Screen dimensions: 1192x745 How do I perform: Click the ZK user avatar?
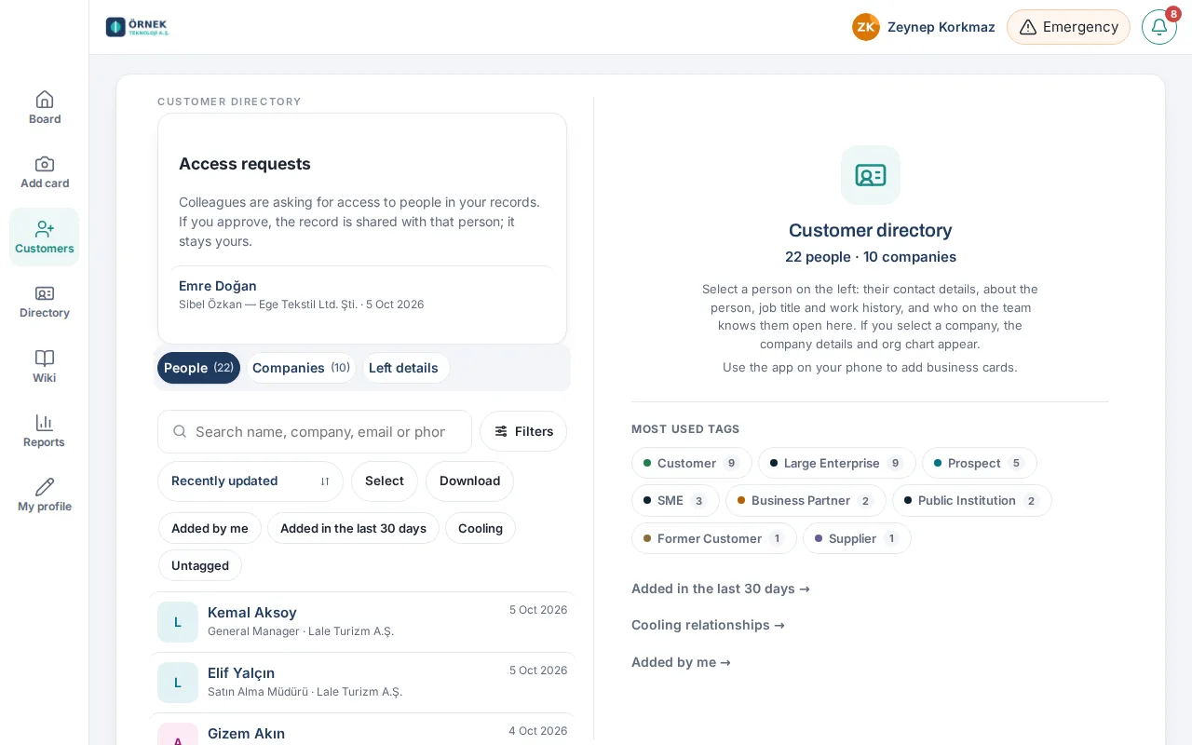[866, 27]
